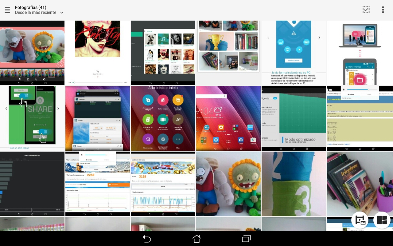This screenshot has width=393, height=246.
Task: Open the music albums grid screenshot
Action: pos(163,53)
